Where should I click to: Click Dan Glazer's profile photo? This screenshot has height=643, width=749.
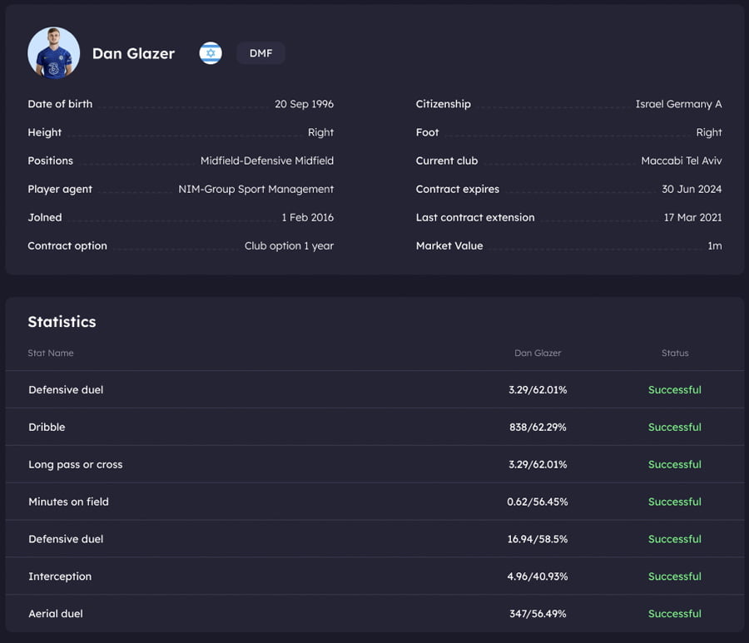(x=53, y=53)
